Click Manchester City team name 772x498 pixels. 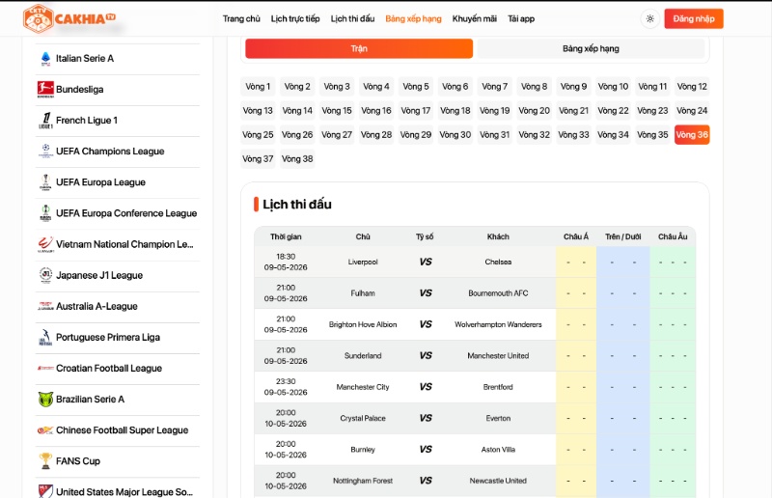click(363, 387)
